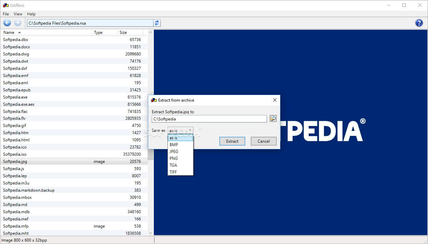Viewport: 428px width, 244px height.
Task: Select Softpedia.exe in the file list
Action: (74, 97)
